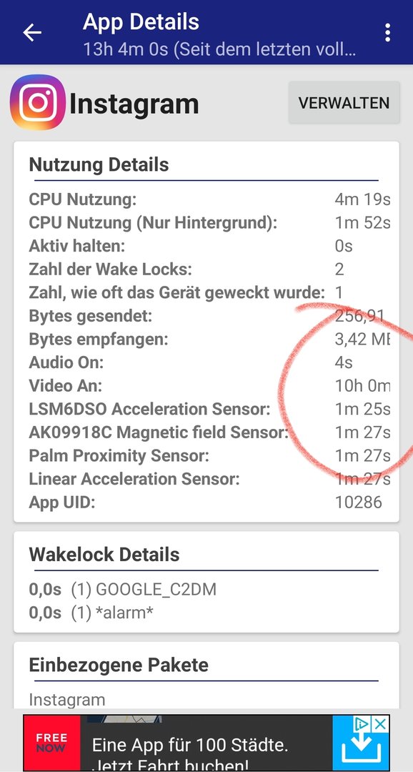The height and width of the screenshot is (772, 413).
Task: Tap the back arrow icon
Action: coord(32,32)
